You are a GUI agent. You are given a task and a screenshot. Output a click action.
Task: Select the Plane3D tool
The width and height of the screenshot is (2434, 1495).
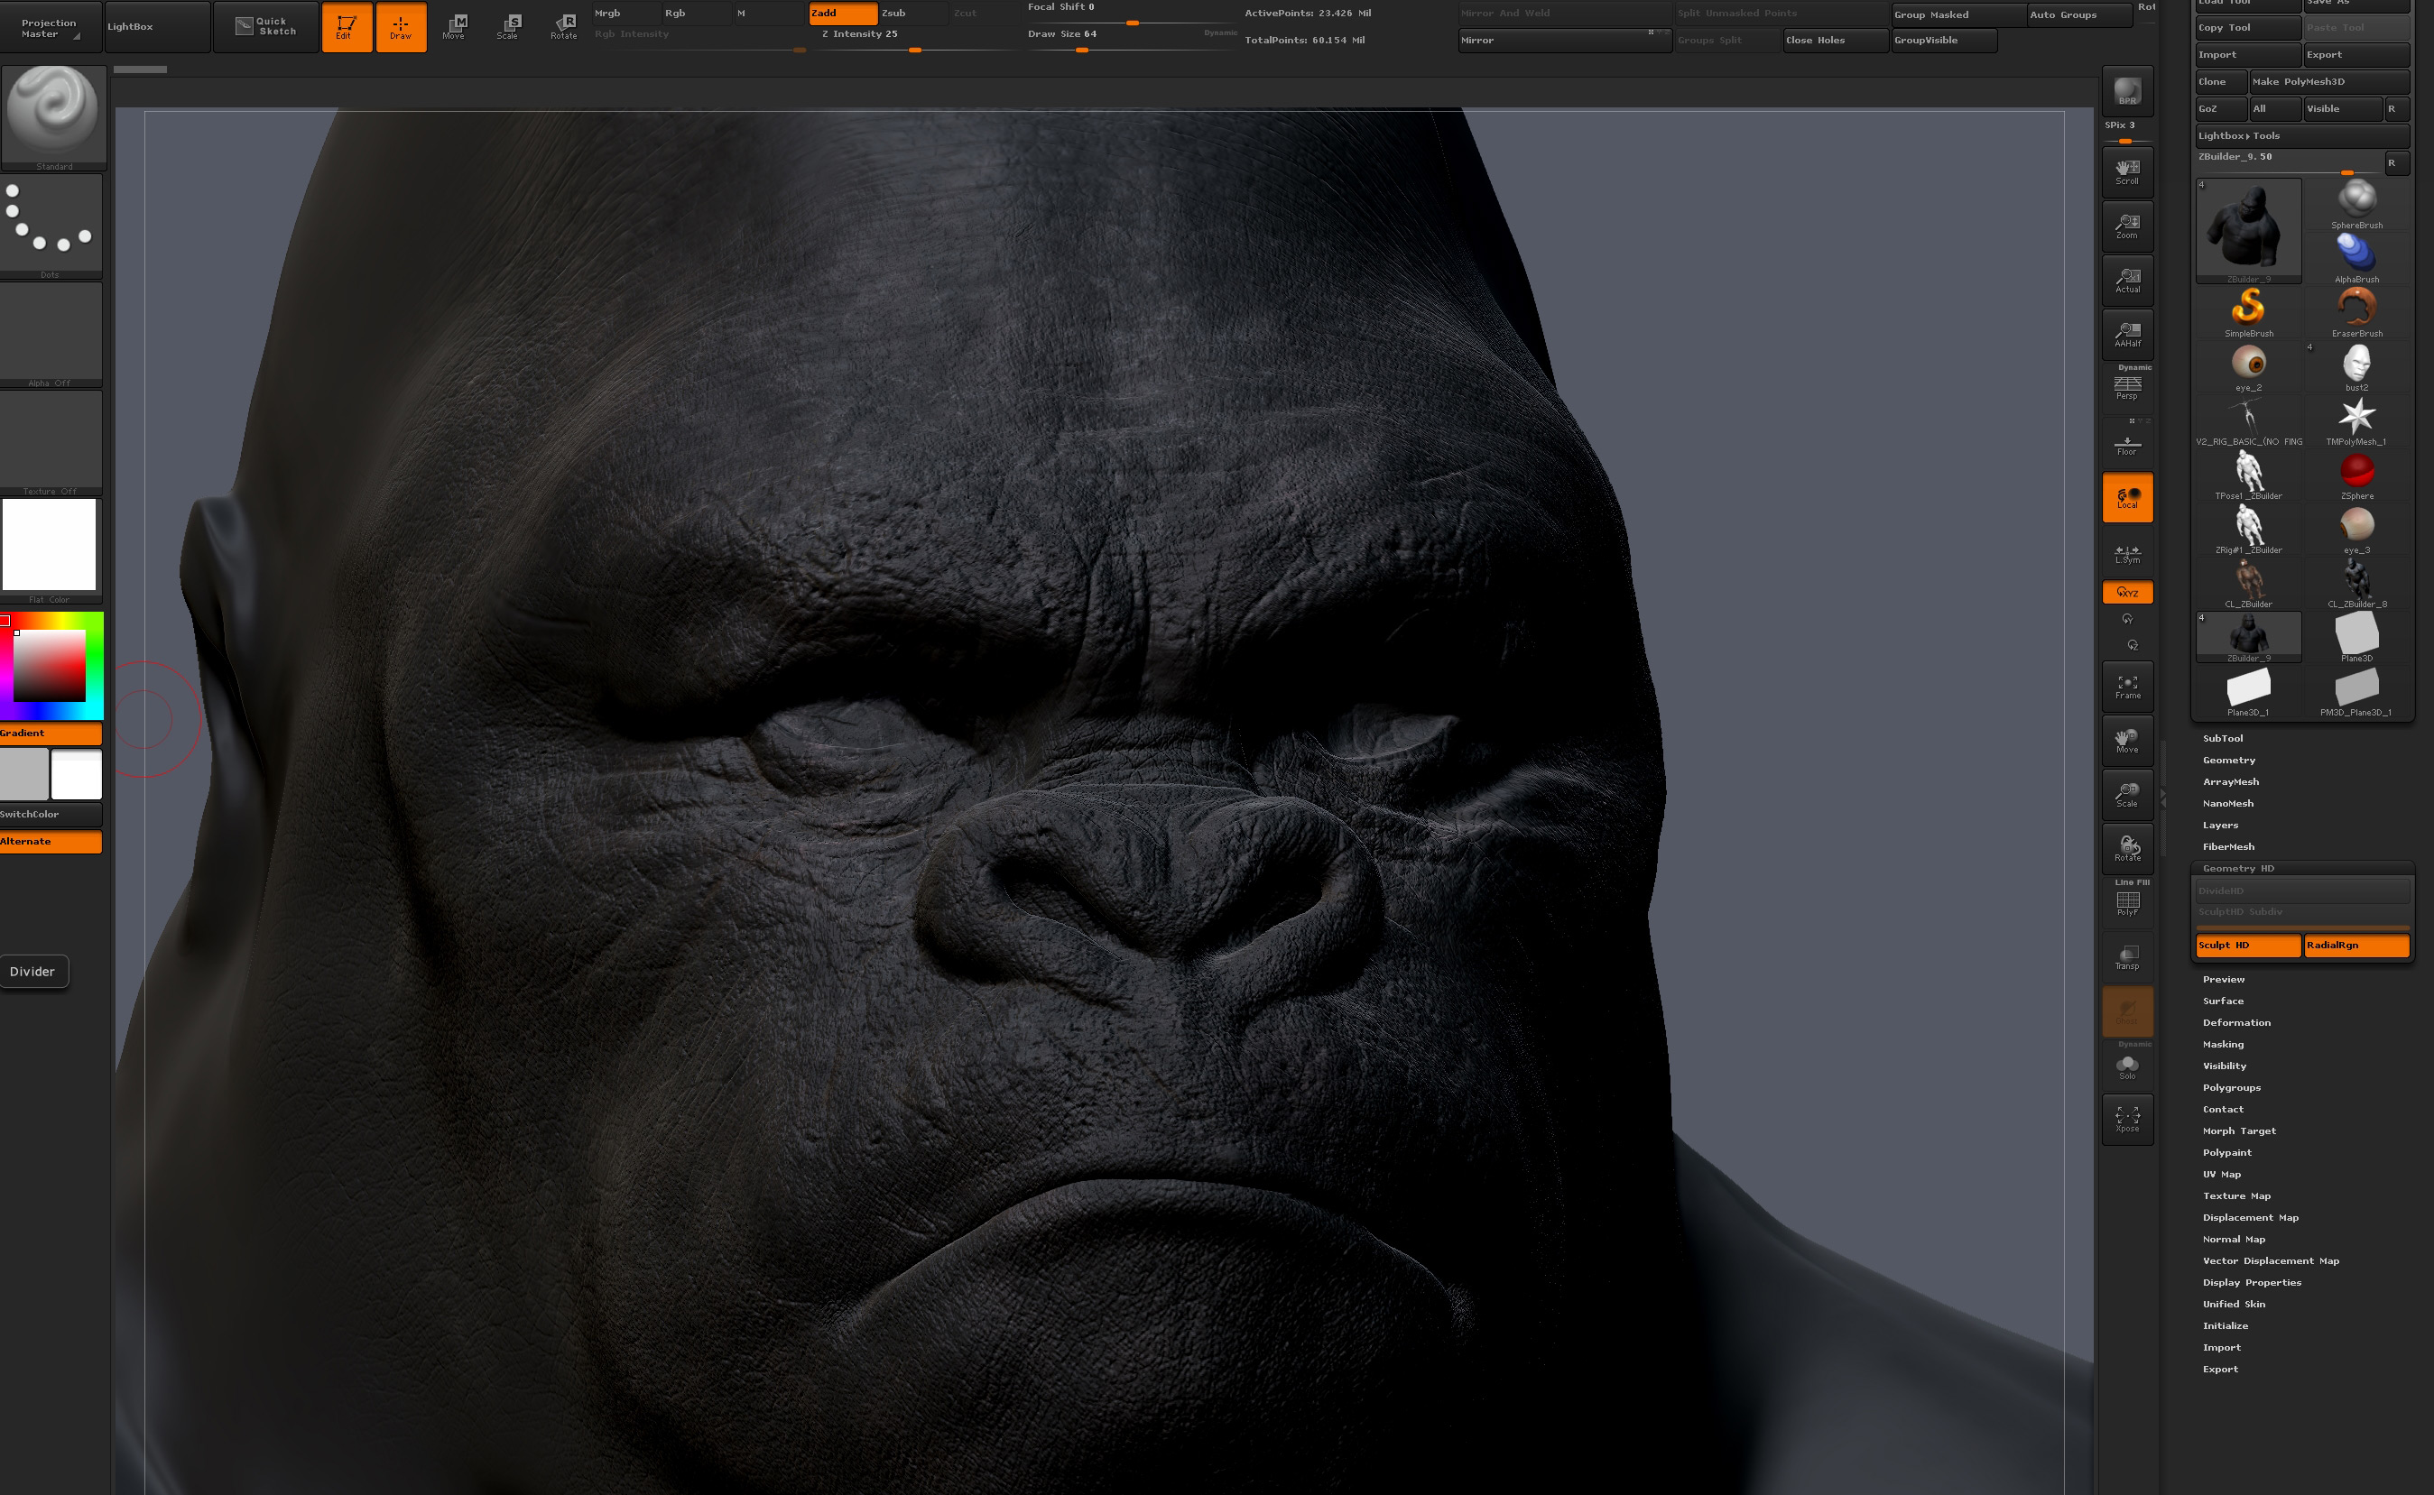tap(2357, 638)
